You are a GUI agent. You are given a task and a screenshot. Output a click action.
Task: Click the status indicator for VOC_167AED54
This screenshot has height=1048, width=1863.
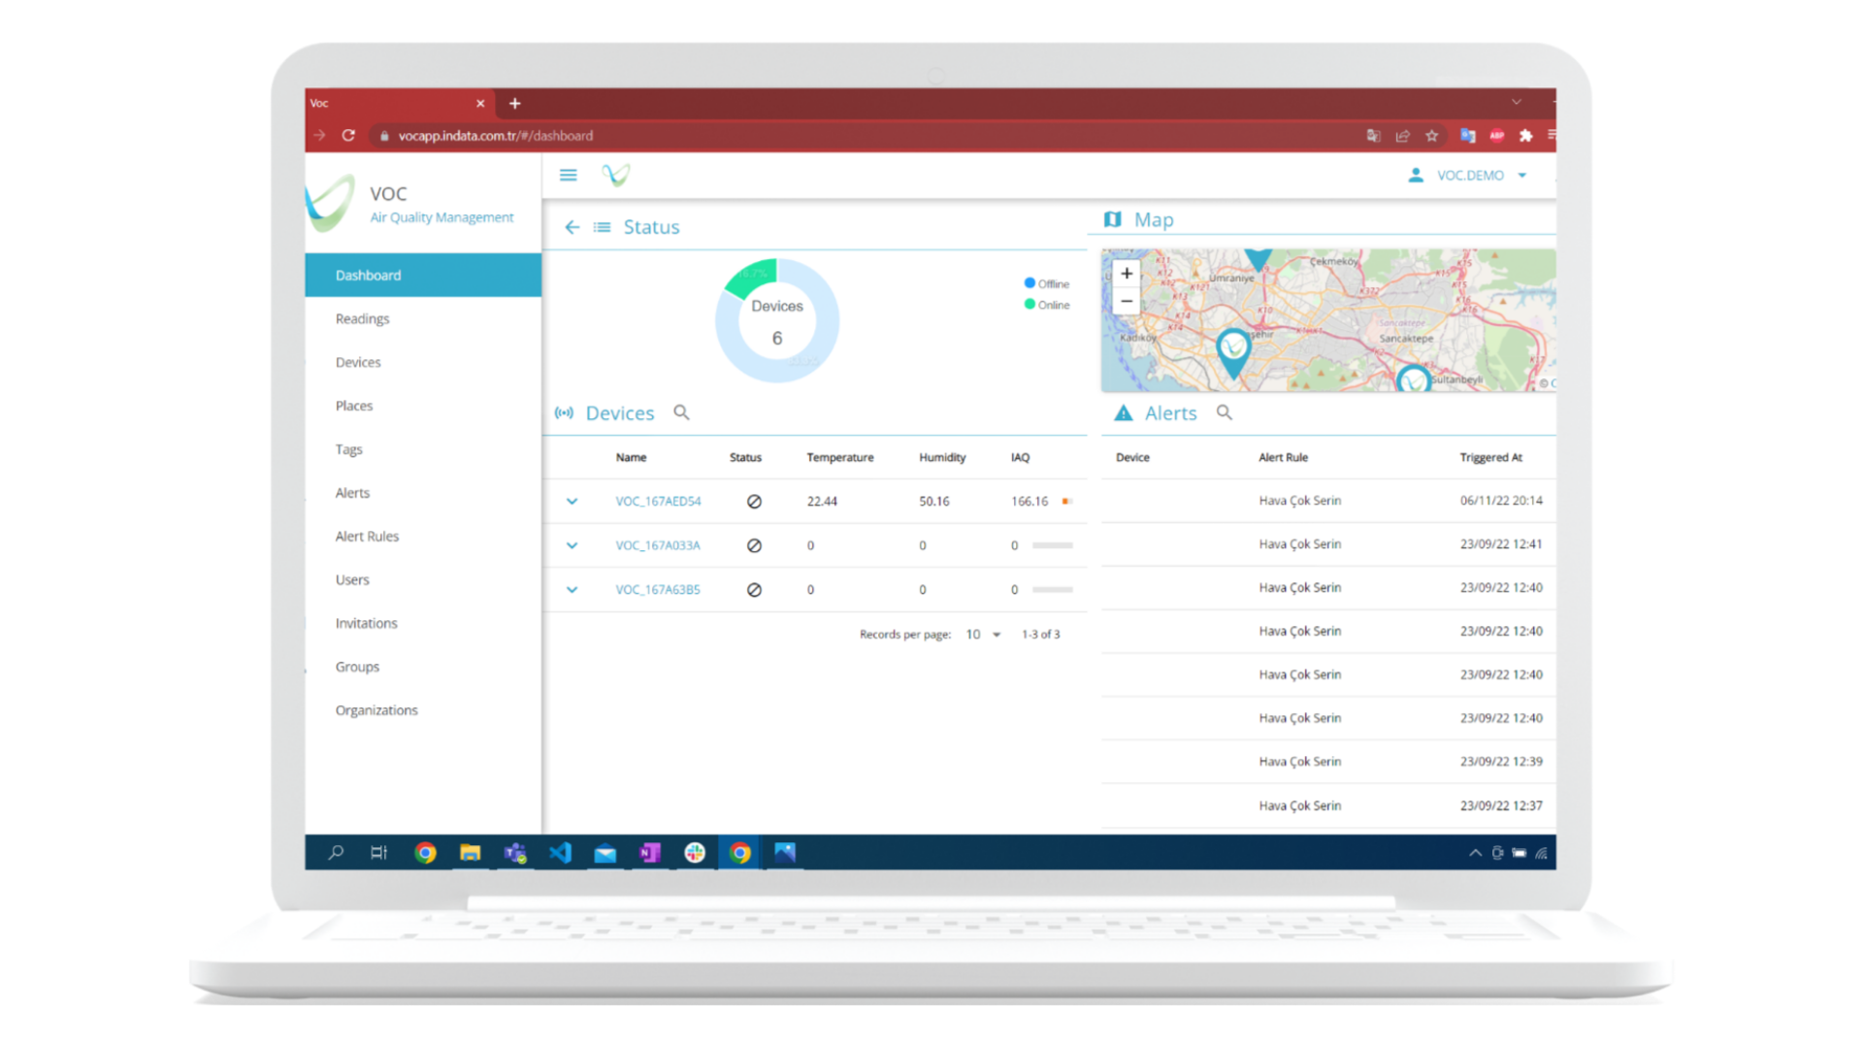[755, 501]
